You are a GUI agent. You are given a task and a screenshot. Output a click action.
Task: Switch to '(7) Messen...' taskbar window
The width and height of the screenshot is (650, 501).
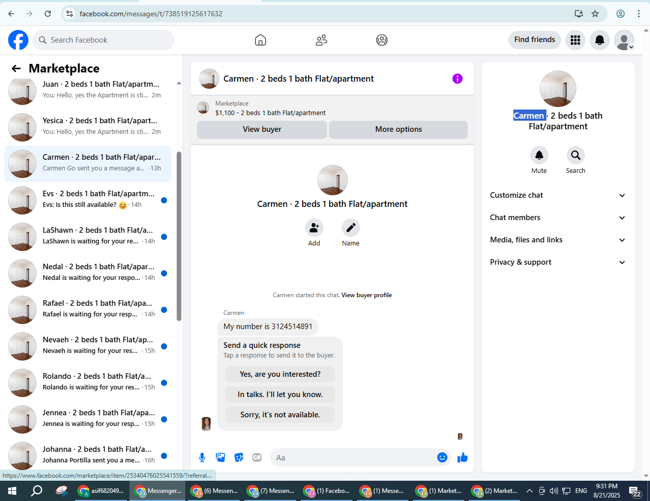point(270,491)
